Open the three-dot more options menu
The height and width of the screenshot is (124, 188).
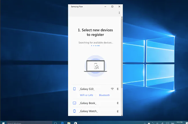click(x=119, y=13)
